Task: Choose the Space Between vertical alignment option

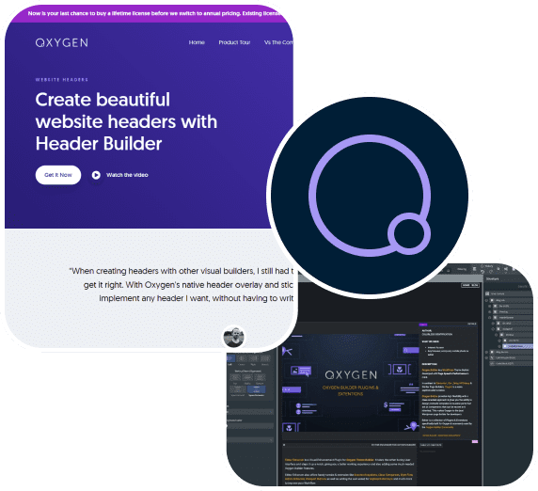Action: tap(257, 389)
